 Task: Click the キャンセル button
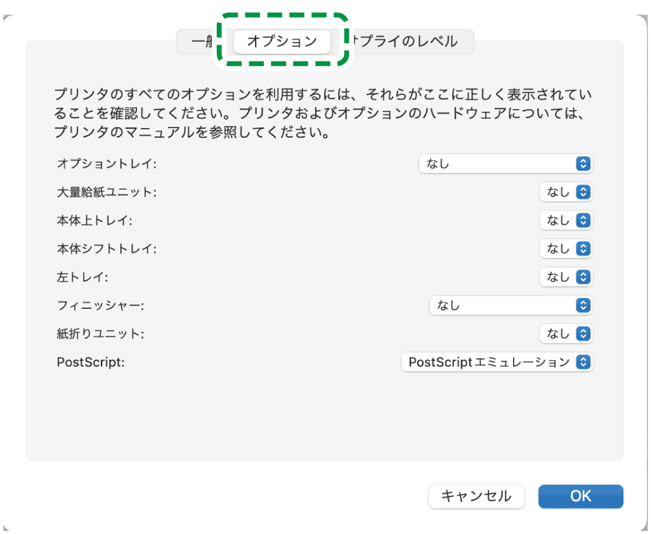(x=476, y=497)
